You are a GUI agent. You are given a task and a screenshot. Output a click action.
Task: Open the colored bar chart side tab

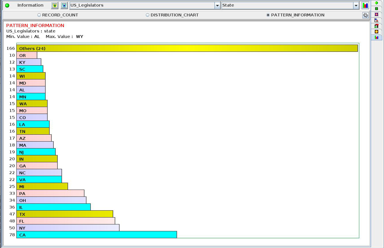pos(376,37)
